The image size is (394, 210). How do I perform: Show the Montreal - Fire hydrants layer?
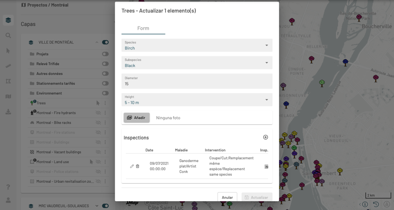(x=98, y=113)
